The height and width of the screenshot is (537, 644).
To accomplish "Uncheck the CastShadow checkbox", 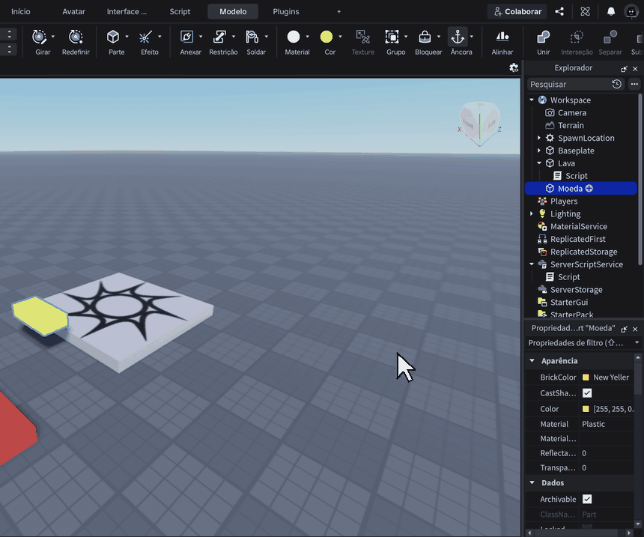I will (587, 393).
